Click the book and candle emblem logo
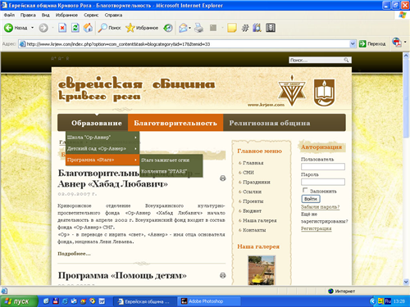410x307 pixels. (x=324, y=93)
